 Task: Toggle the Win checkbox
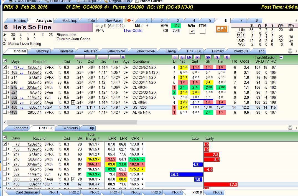coord(192,31)
